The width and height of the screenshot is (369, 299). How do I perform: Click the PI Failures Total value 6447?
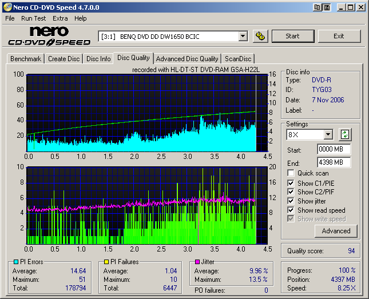pos(170,288)
